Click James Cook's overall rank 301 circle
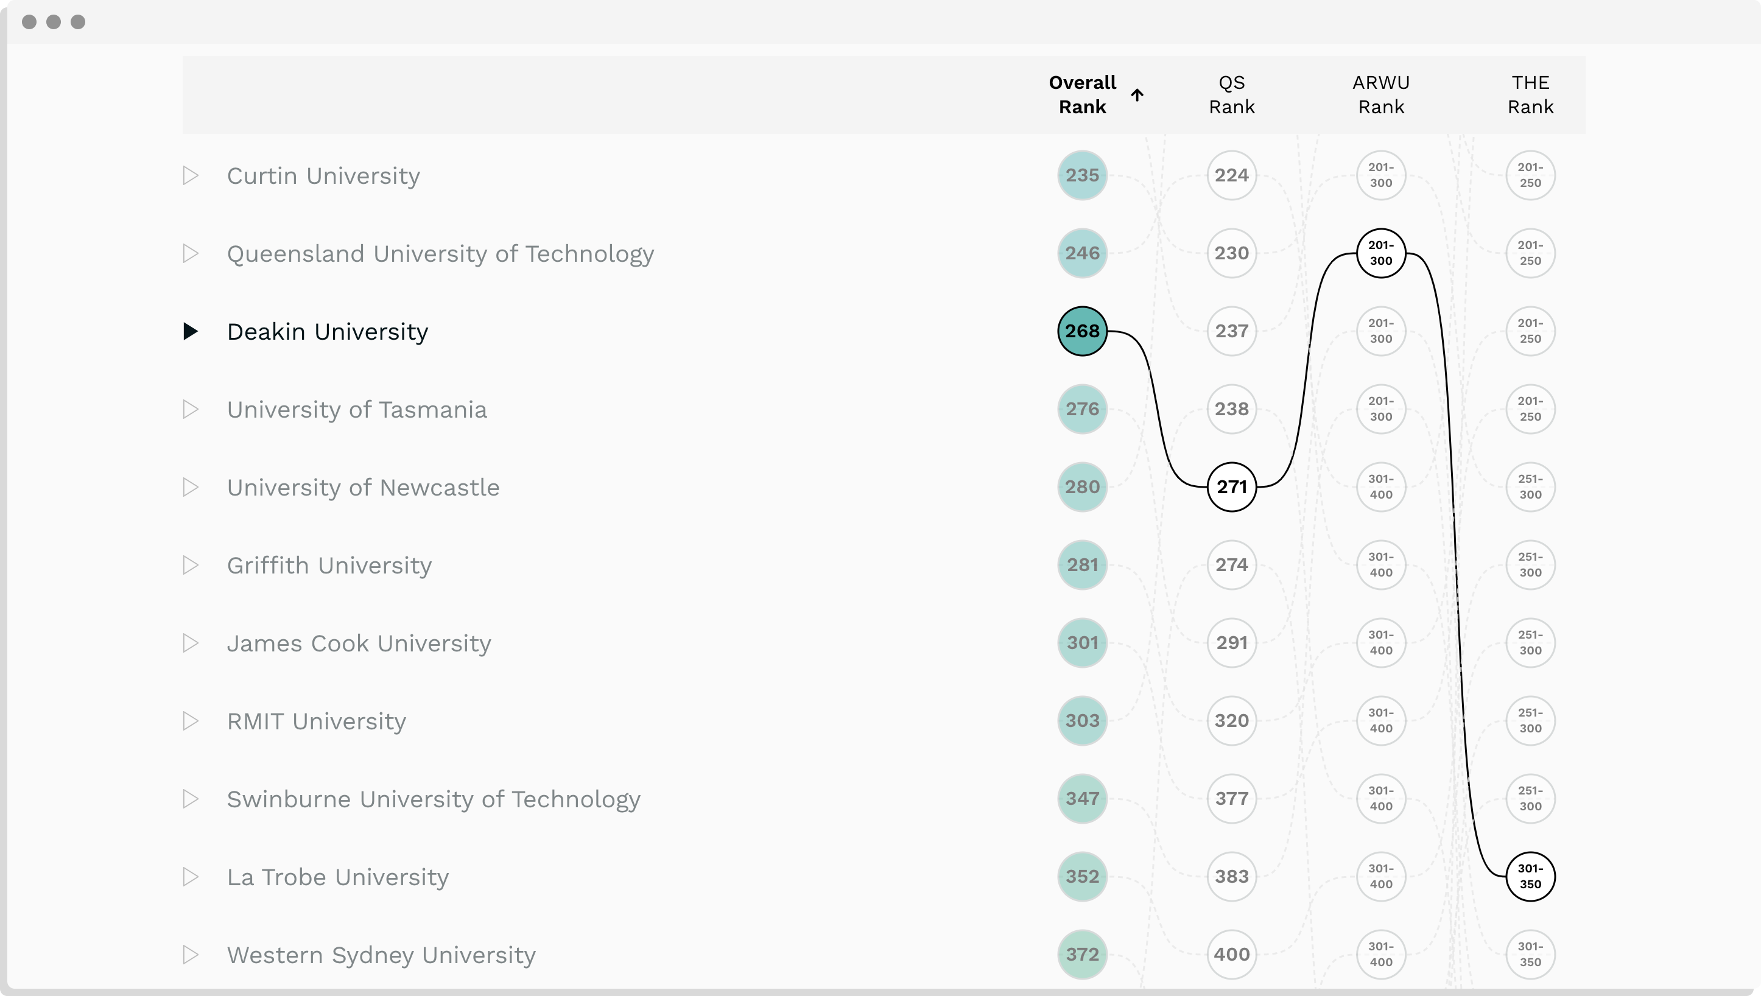 1082,643
